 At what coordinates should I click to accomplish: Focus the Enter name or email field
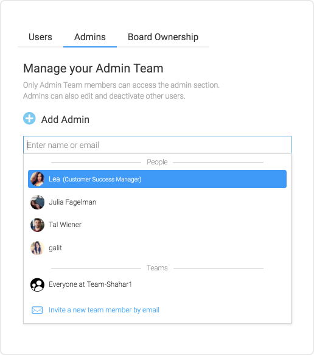pos(157,145)
